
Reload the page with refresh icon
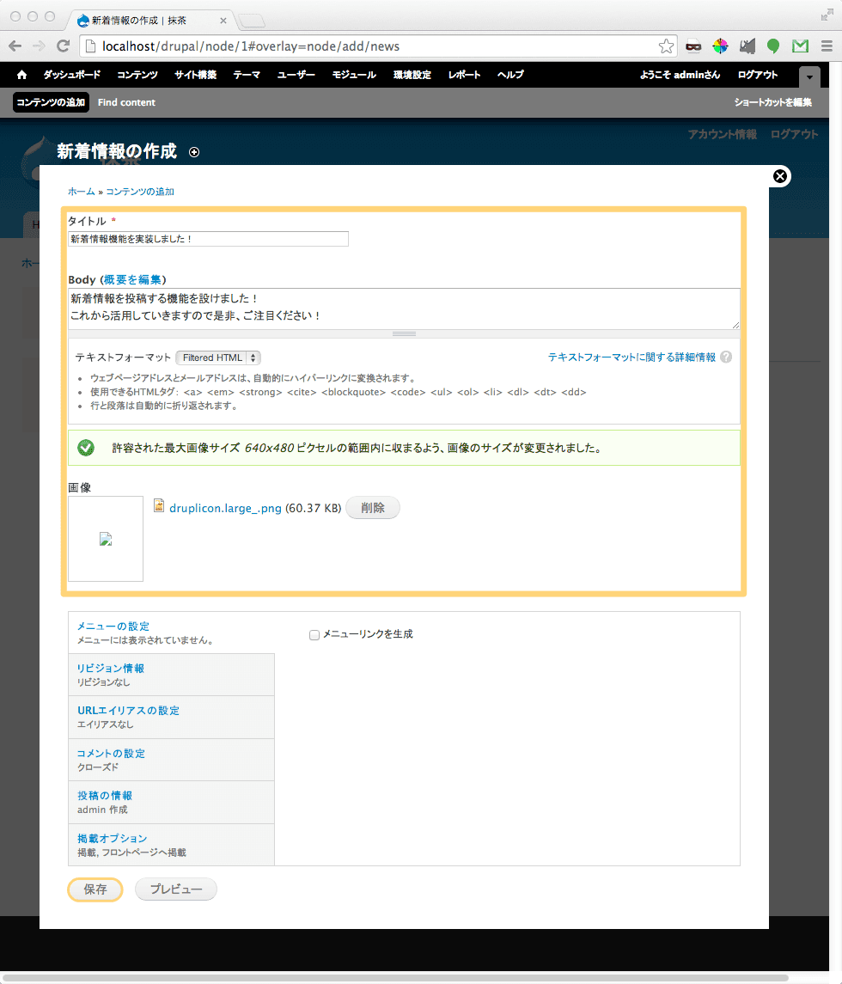tap(63, 46)
